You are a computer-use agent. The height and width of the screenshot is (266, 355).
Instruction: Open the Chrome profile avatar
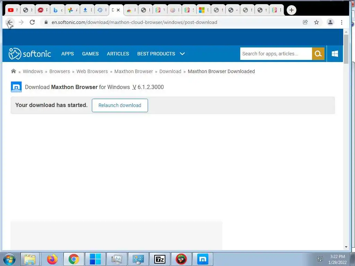click(330, 22)
